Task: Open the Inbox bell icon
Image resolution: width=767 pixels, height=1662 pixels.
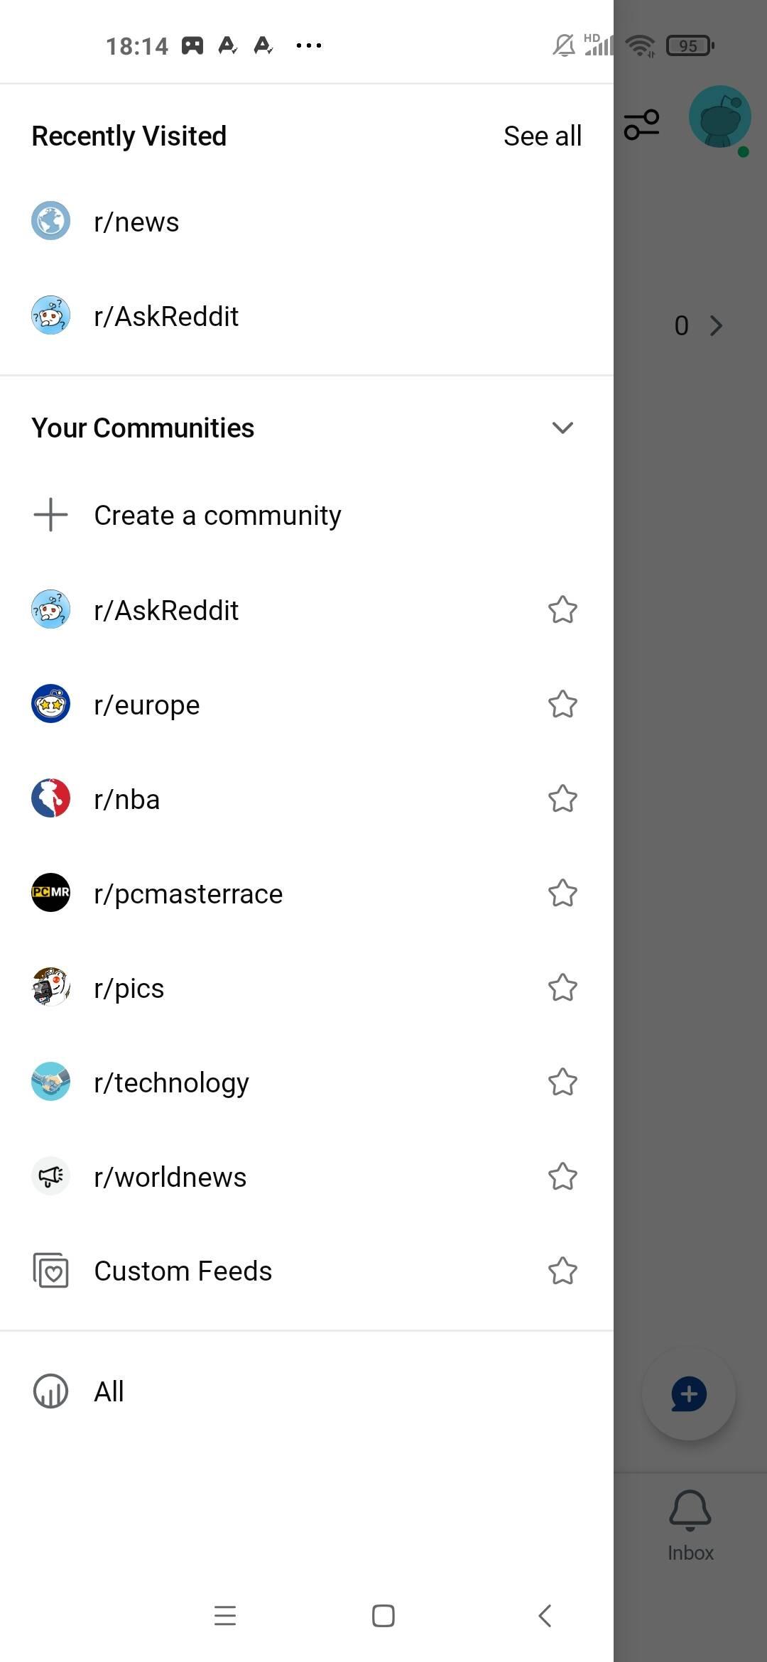Action: point(690,1510)
